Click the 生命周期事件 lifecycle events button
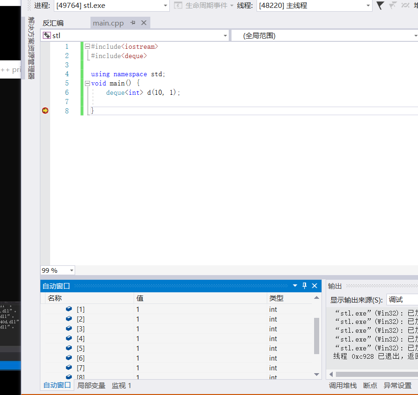 pos(204,5)
